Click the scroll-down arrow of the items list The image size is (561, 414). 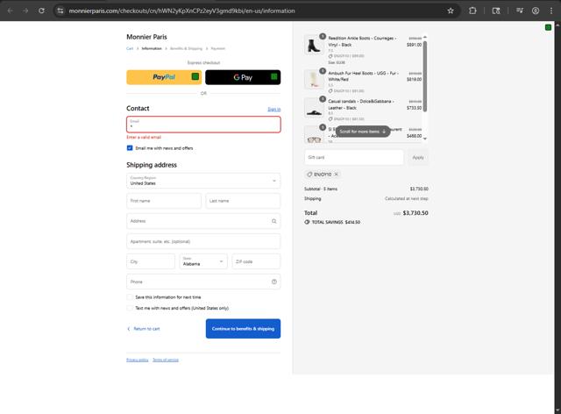pyautogui.click(x=425, y=139)
